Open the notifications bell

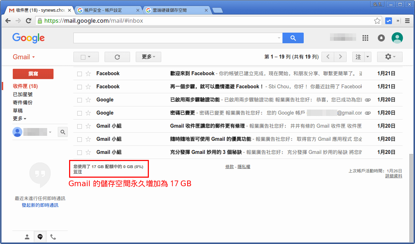[381, 38]
